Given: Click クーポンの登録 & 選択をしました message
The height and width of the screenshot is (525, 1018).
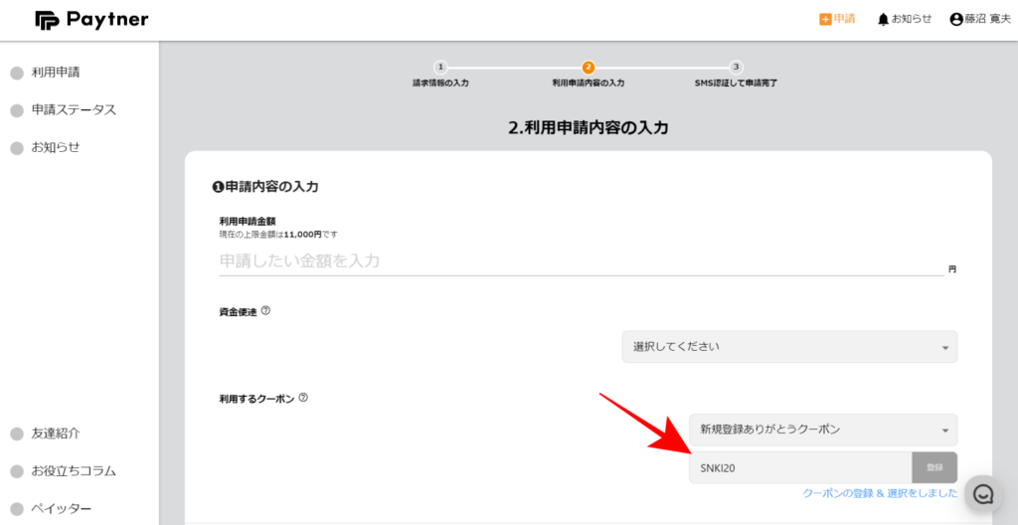Looking at the screenshot, I should (880, 493).
